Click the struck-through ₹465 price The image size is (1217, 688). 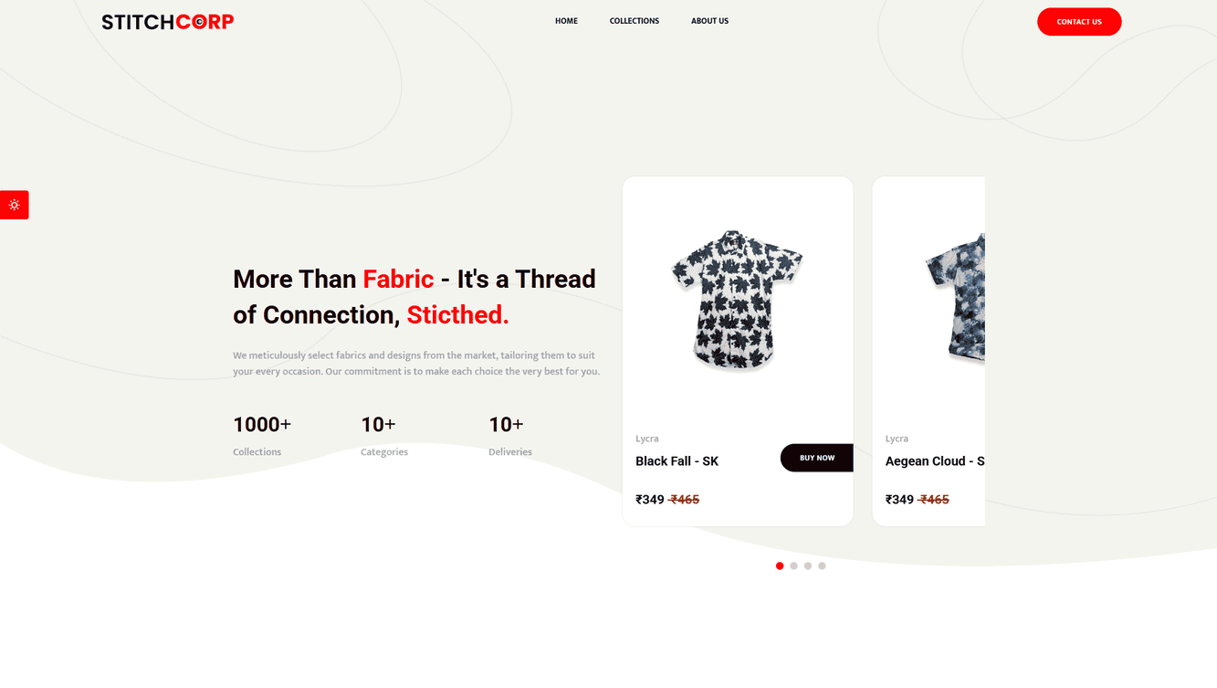coord(684,499)
